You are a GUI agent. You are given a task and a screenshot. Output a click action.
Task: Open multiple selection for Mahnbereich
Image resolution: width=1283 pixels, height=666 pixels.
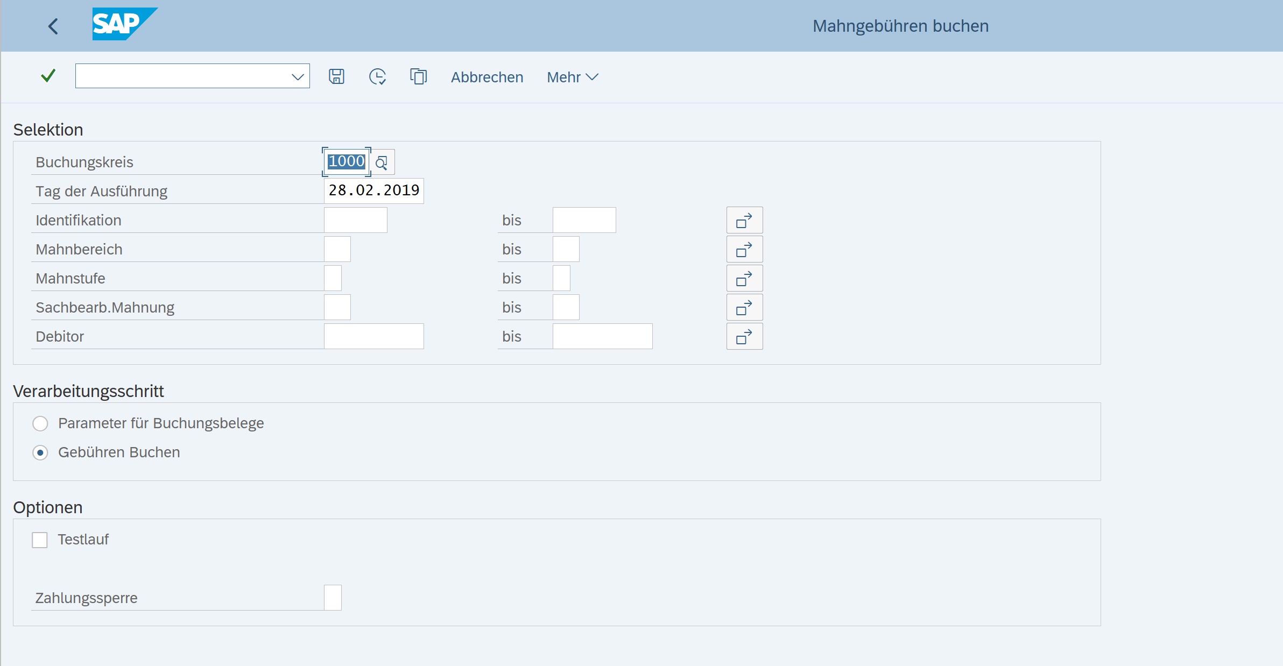(744, 249)
